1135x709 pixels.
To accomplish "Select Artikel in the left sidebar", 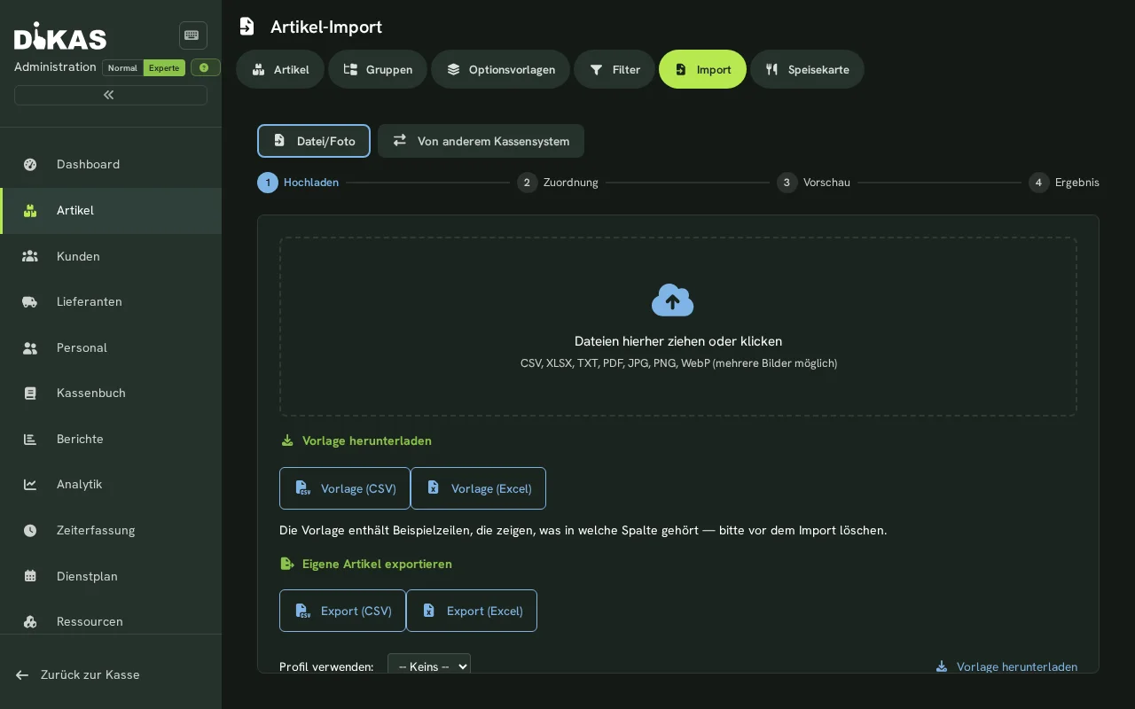I will click(111, 210).
